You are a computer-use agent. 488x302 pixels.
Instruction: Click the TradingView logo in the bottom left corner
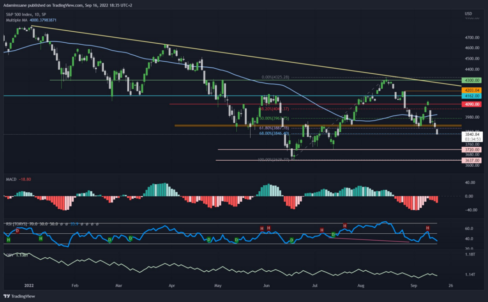point(17,296)
